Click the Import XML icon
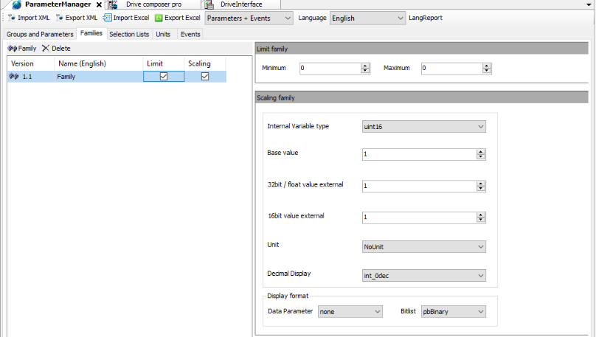 pyautogui.click(x=11, y=18)
